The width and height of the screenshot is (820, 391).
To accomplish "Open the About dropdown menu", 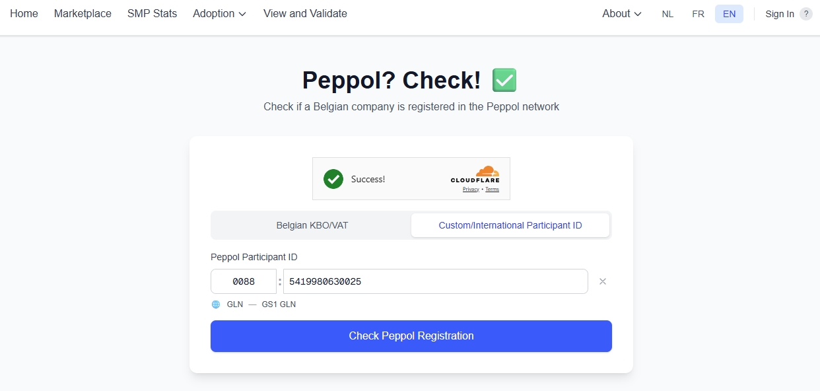I will 621,14.
